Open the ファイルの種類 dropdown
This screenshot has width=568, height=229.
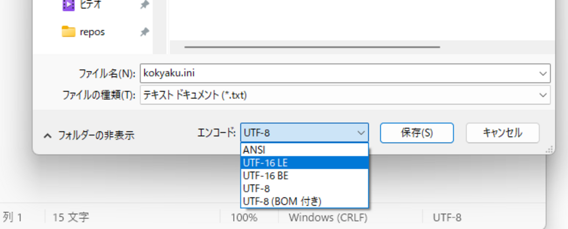pos(543,95)
